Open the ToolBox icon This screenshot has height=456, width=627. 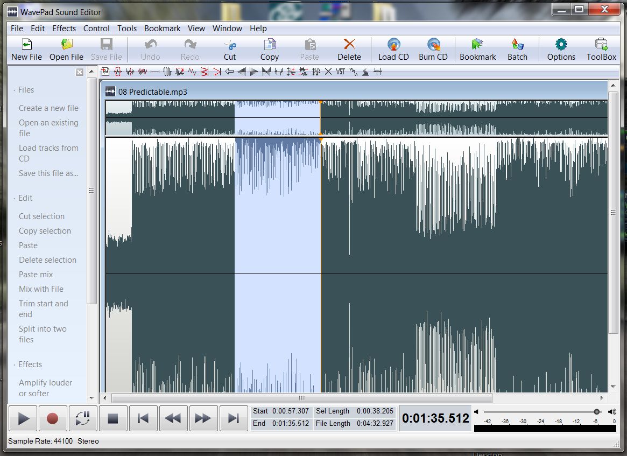pos(601,44)
